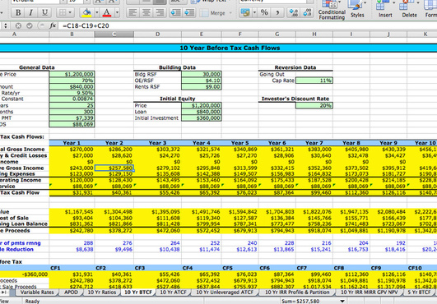Click Merge cells button
The width and height of the screenshot is (437, 304).
click(x=213, y=13)
